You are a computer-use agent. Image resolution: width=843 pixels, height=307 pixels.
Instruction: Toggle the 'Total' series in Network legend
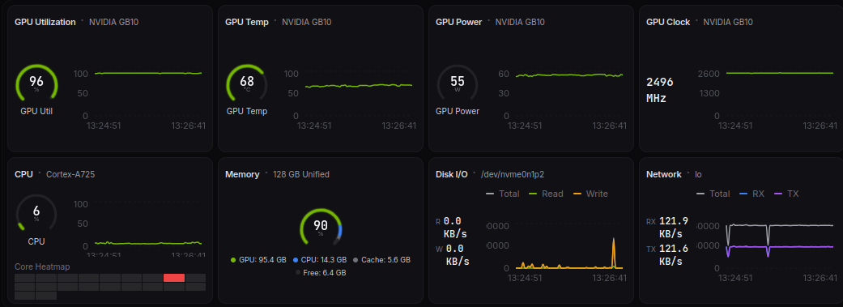pos(713,194)
